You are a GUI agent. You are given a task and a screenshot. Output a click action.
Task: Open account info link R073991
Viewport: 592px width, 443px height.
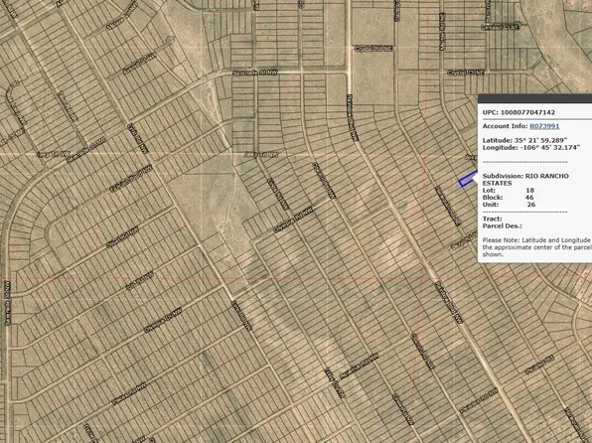pyautogui.click(x=544, y=126)
